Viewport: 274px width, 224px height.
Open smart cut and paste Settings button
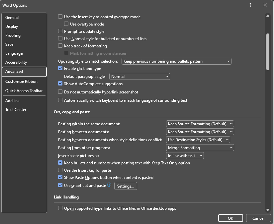coord(126,186)
